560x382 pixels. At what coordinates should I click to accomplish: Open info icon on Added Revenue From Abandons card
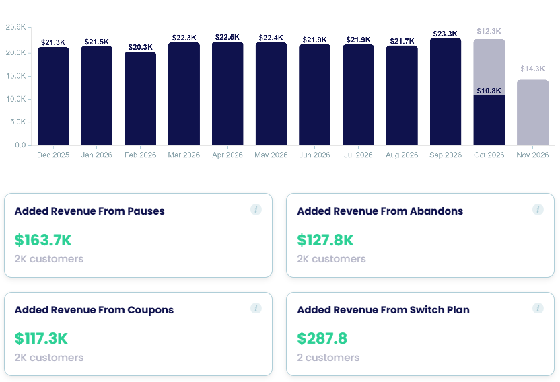(538, 210)
